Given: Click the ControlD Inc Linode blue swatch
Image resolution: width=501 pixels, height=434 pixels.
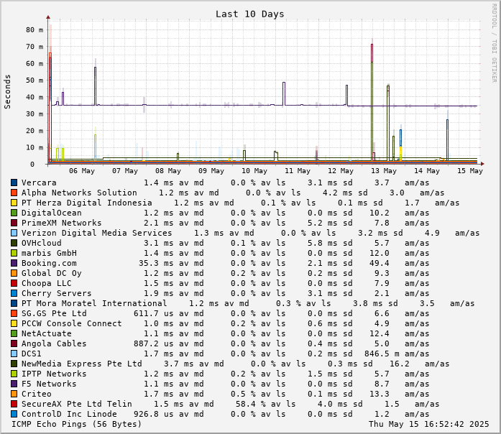Looking at the screenshot, I should [14, 414].
